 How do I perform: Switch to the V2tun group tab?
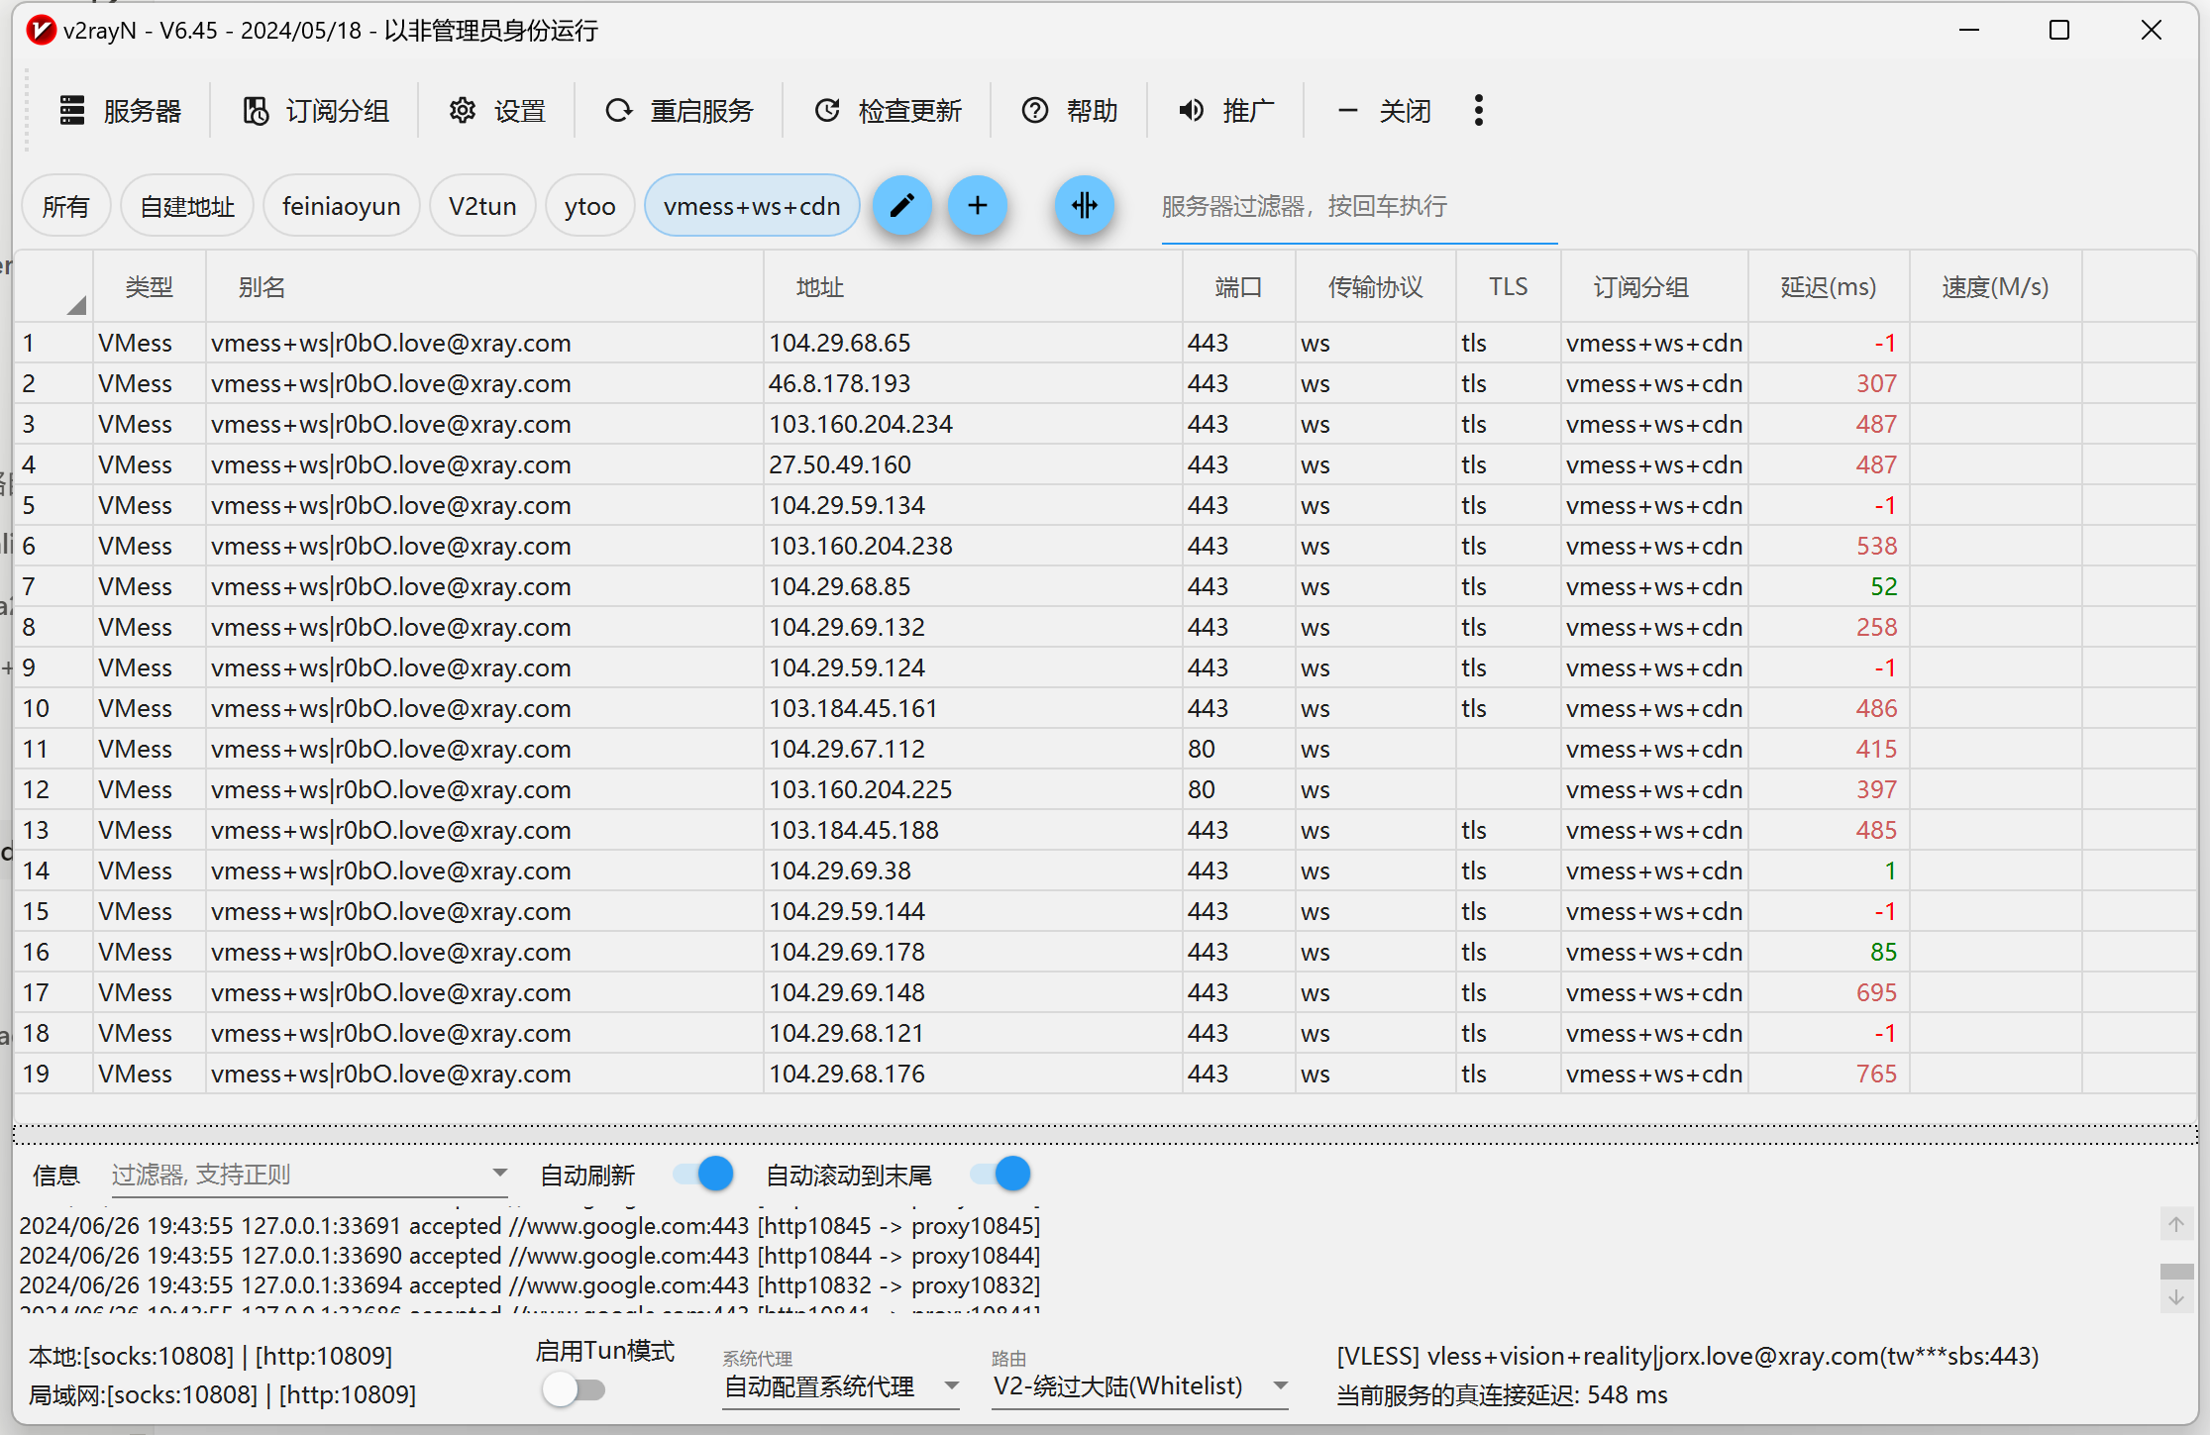[x=482, y=206]
